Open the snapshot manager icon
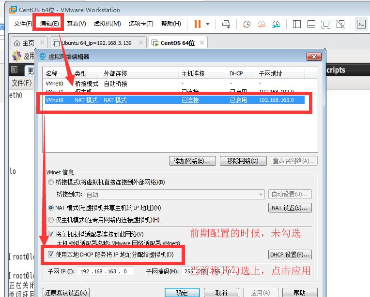 276,24
